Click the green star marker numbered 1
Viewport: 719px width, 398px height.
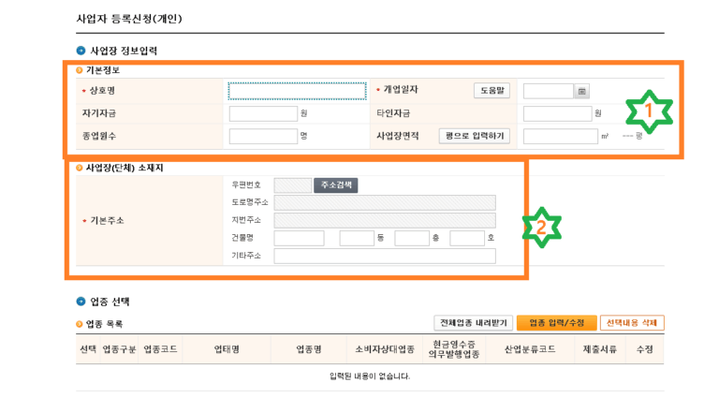648,113
